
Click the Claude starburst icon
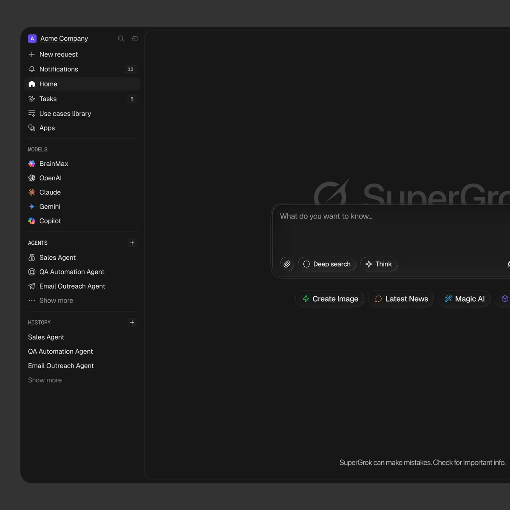click(x=32, y=193)
